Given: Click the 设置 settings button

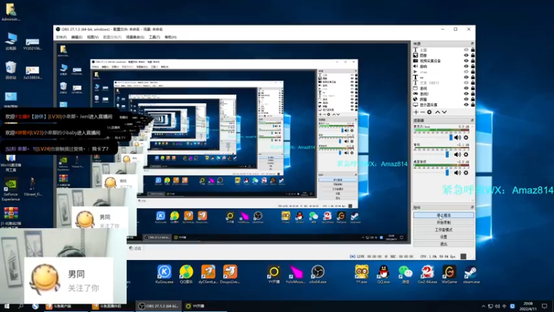Looking at the screenshot, I should 444,236.
